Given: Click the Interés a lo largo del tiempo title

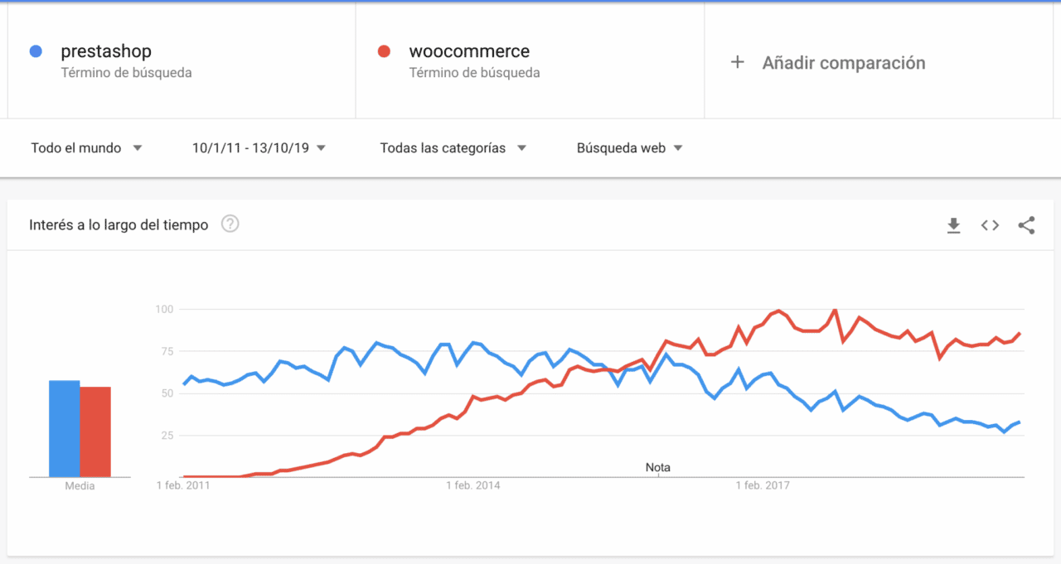Looking at the screenshot, I should click(x=119, y=224).
